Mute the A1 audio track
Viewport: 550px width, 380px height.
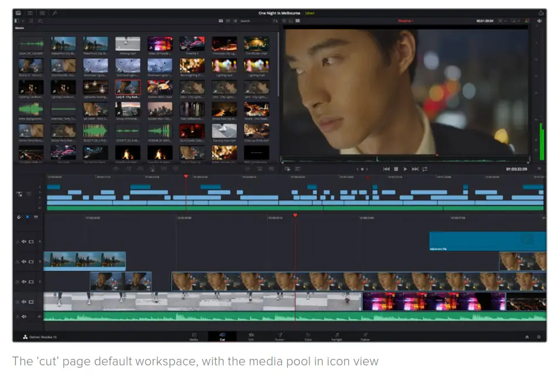[x=24, y=316]
